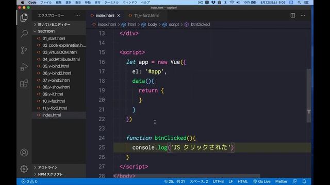330x185 pixels.
Task: Open the Source Control view
Action: click(24, 50)
